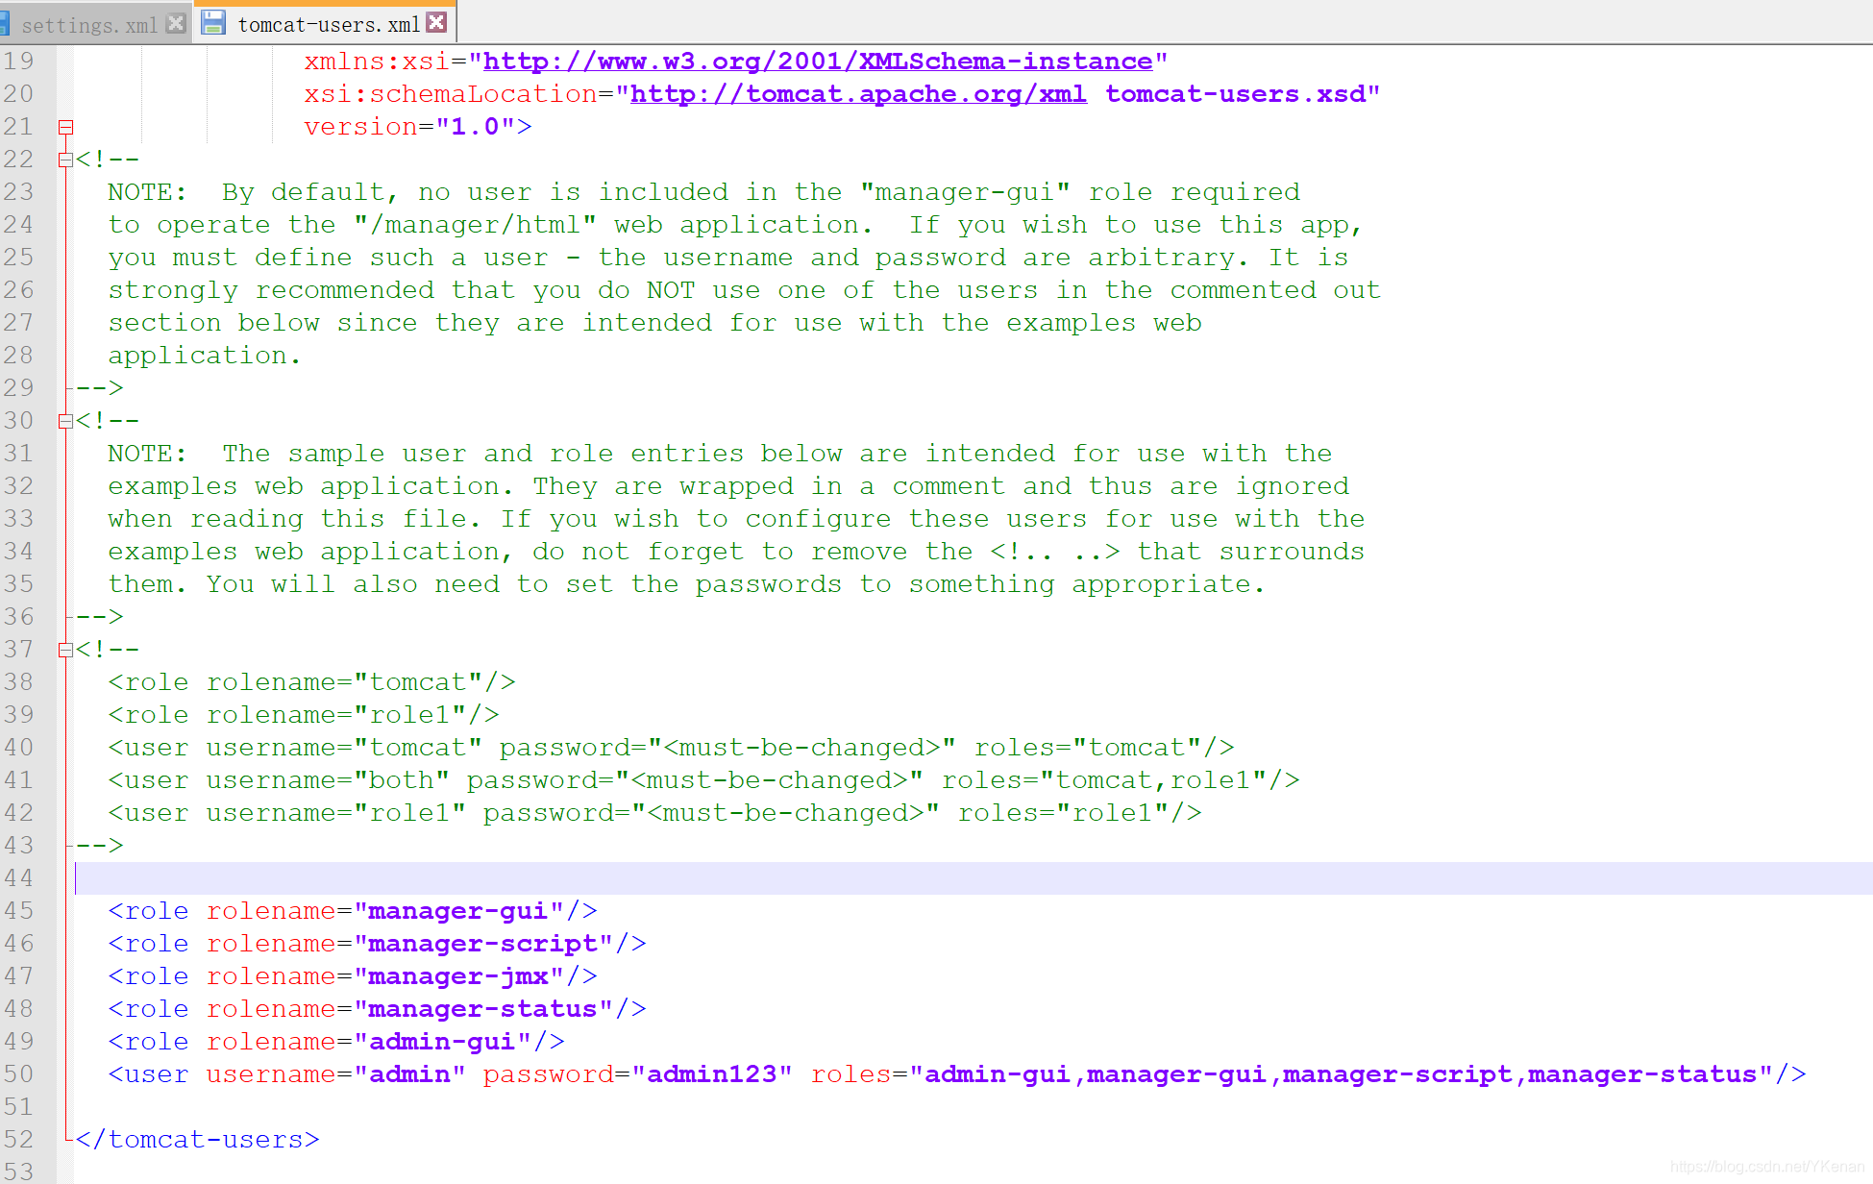
Task: Click the commented user username="tomcat" line
Action: (671, 748)
